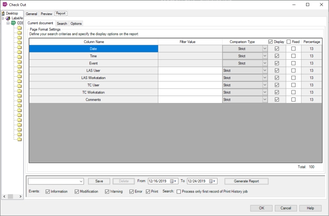The image size is (329, 216).
Task: Click the Save button
Action: coord(99,181)
